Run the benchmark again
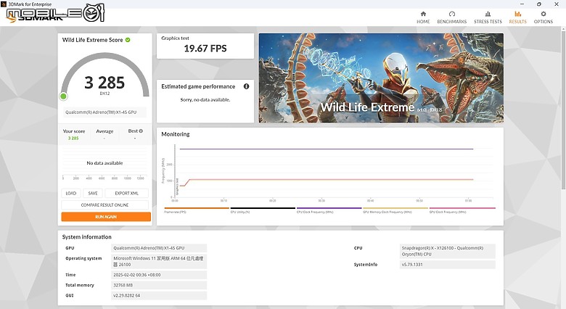 tap(106, 217)
